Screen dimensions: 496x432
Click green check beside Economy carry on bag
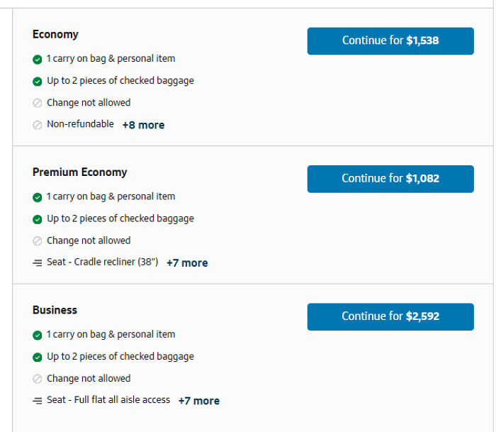38,60
